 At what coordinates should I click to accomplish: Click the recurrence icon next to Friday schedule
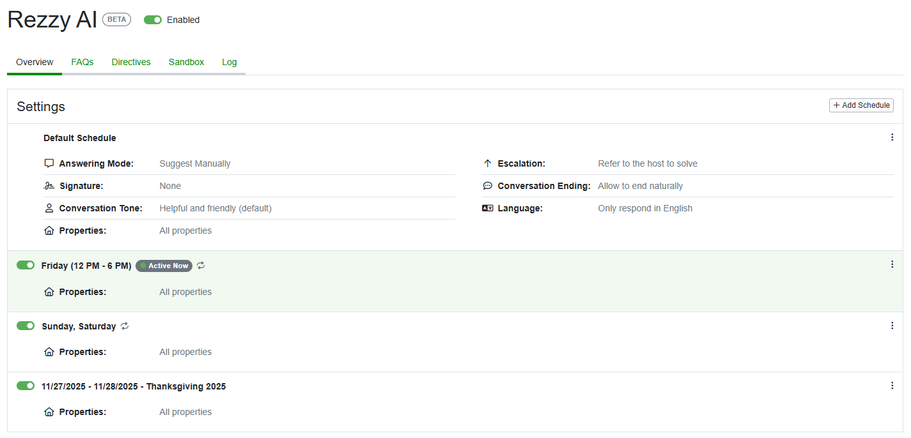click(x=201, y=265)
